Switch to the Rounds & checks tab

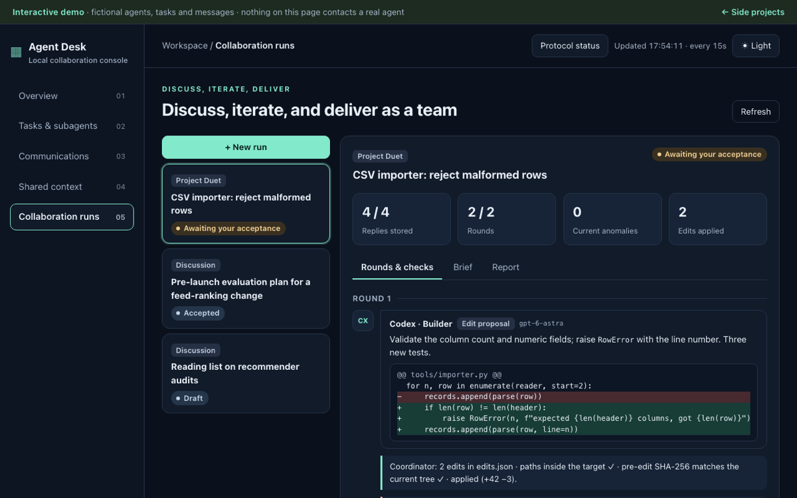pos(397,267)
